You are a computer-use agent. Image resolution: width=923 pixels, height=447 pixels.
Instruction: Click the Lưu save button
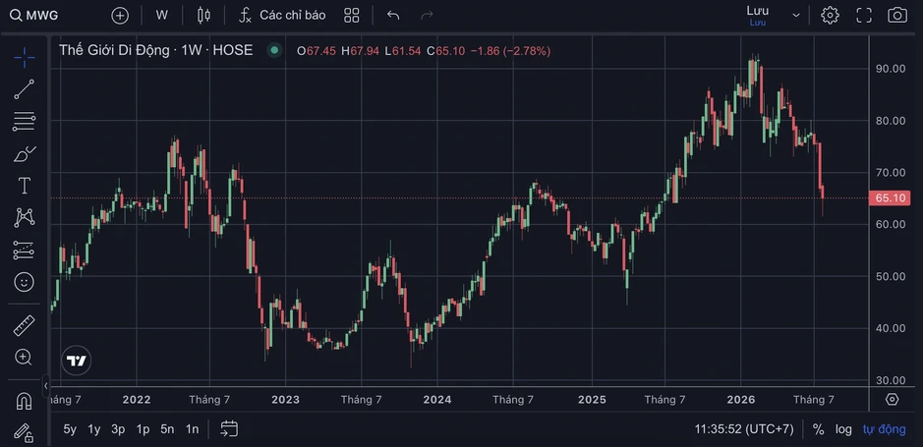coord(758,16)
